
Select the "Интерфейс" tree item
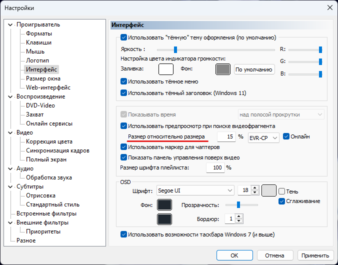[x=41, y=69]
